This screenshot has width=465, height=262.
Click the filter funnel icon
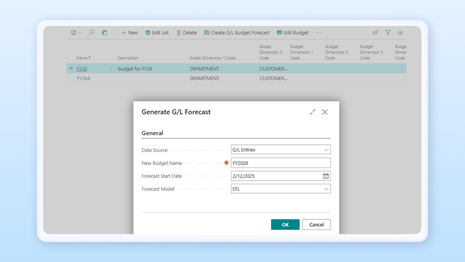(x=388, y=33)
